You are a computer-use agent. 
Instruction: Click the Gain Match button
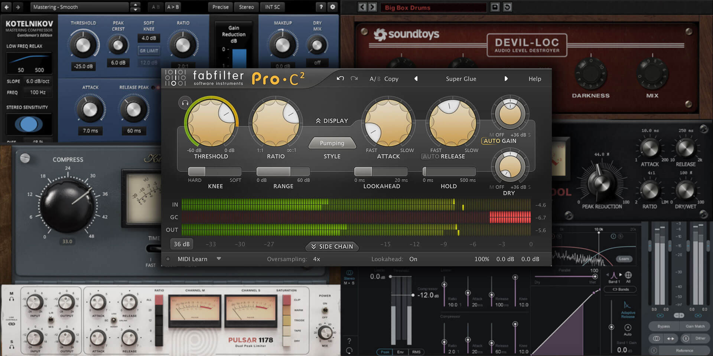pos(695,326)
